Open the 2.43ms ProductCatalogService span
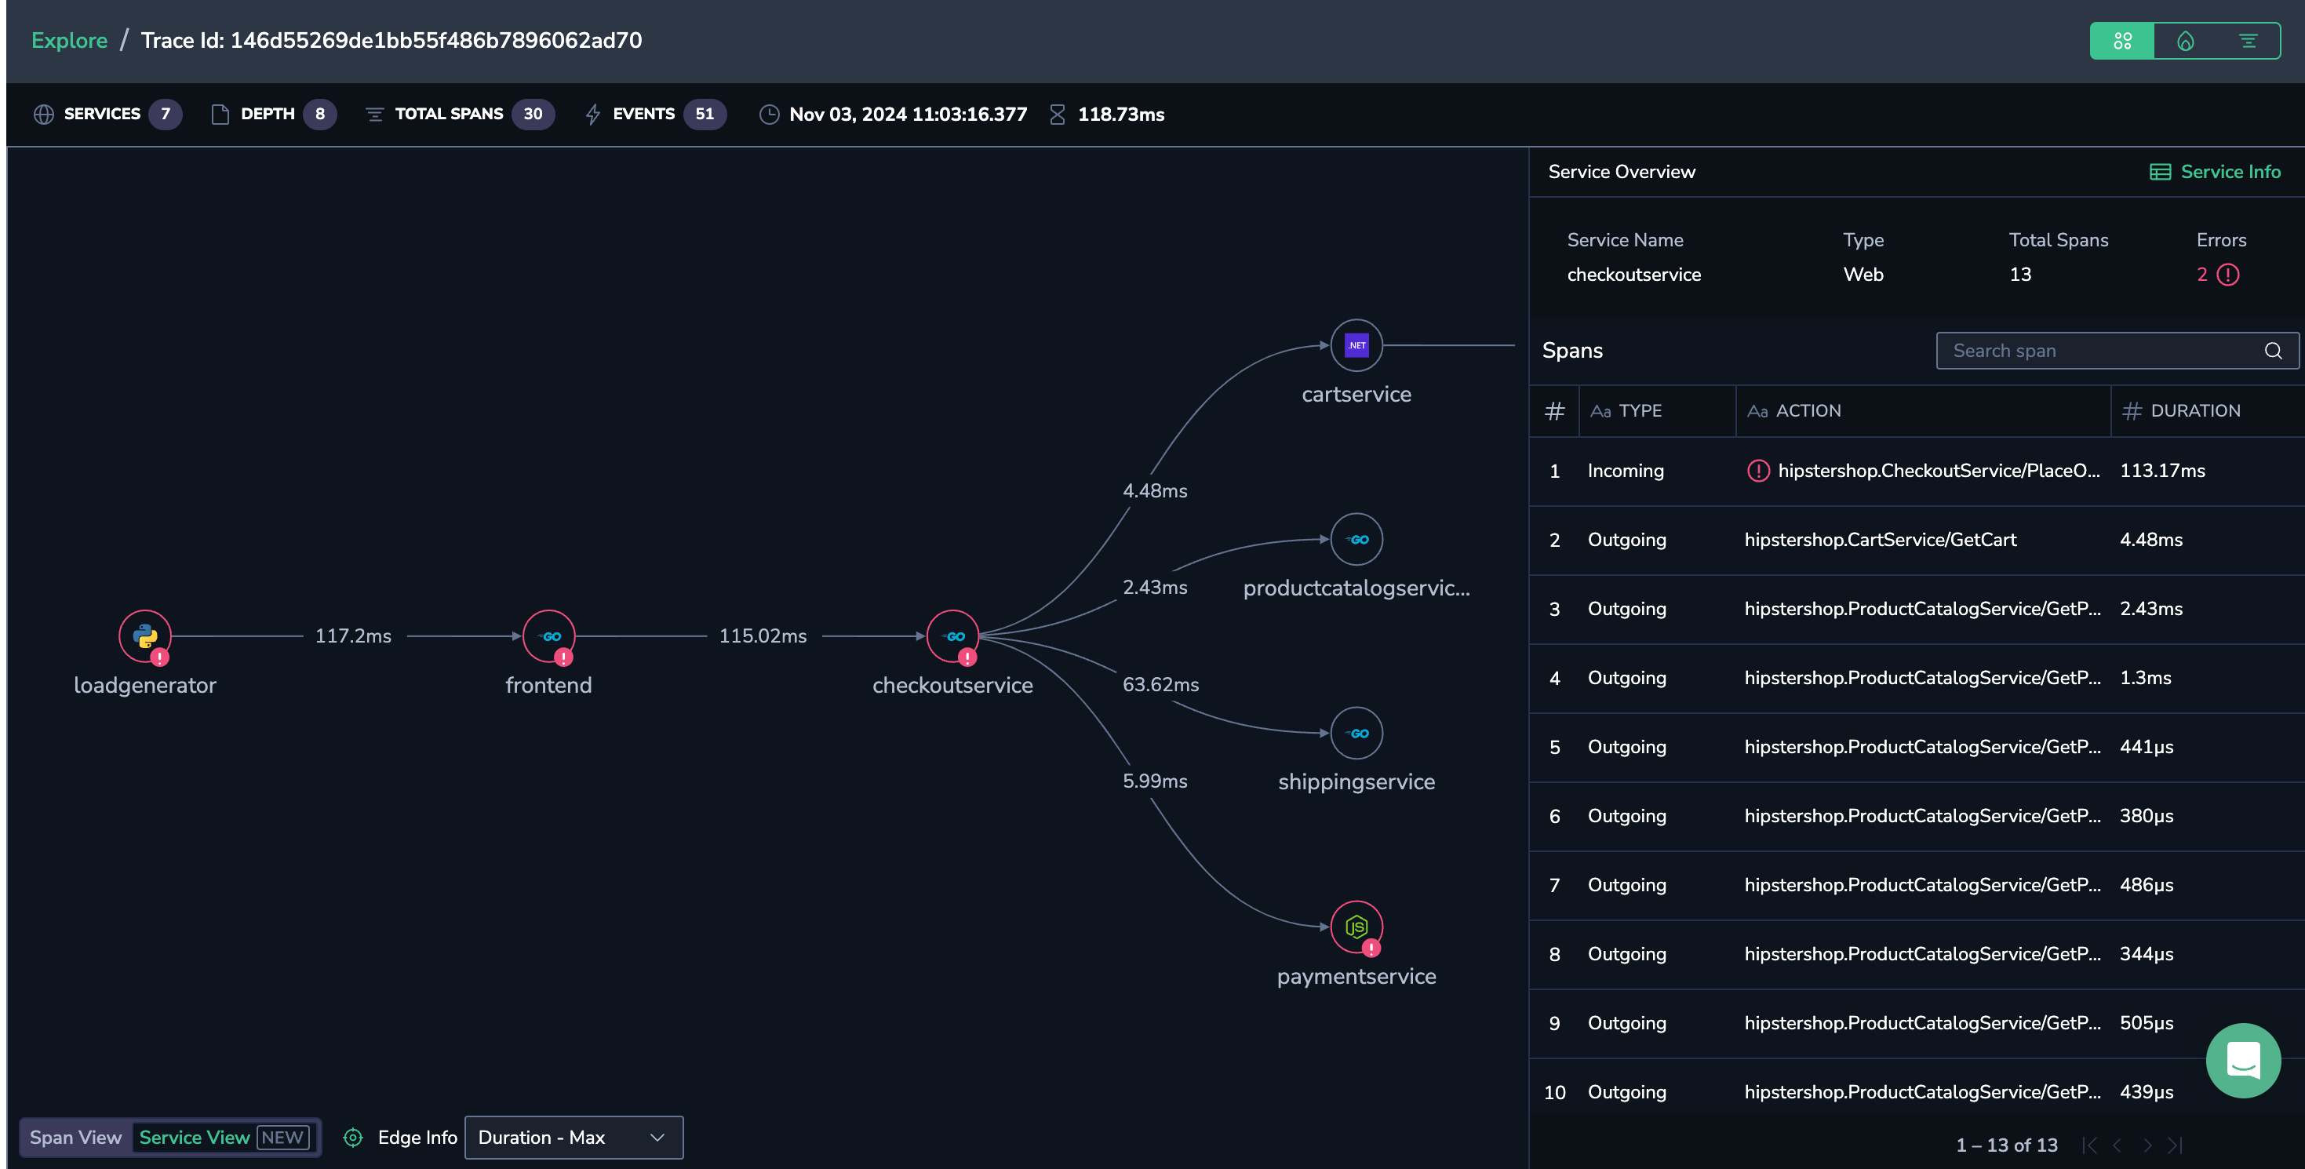The width and height of the screenshot is (2305, 1169). (1917, 609)
